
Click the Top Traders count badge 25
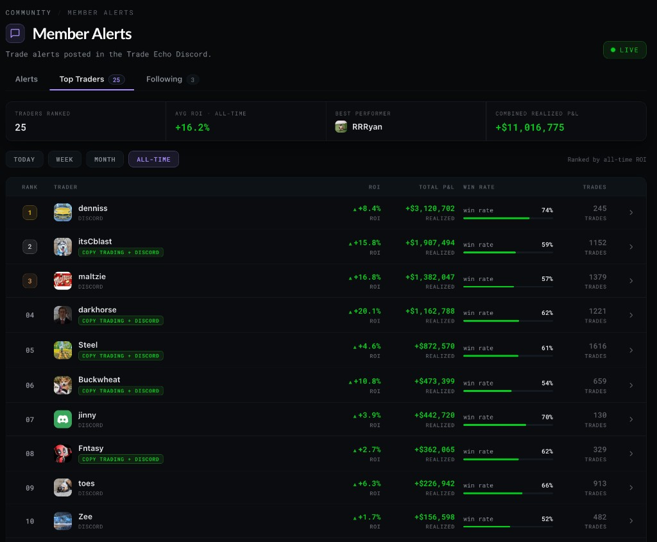point(117,80)
